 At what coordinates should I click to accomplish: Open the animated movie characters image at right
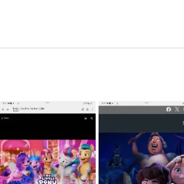(141, 158)
